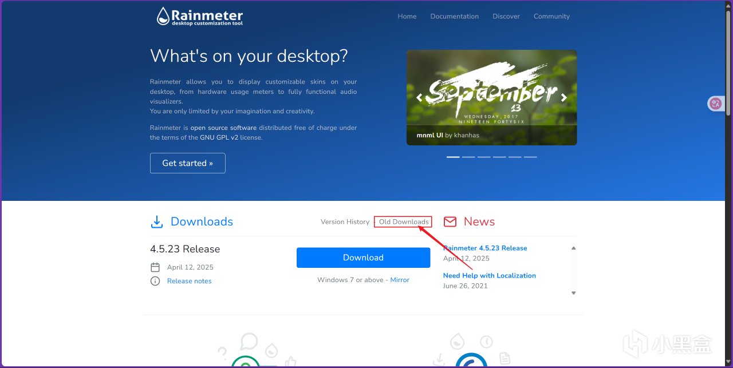Open the Community navigation link
733x368 pixels.
coord(551,16)
